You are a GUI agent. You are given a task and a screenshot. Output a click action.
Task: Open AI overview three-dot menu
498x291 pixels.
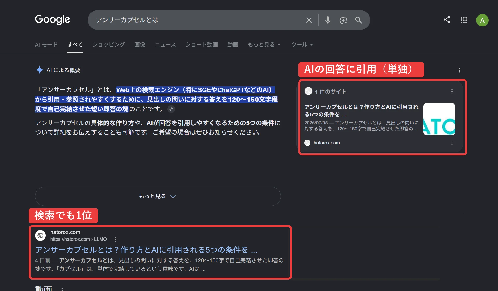point(459,70)
